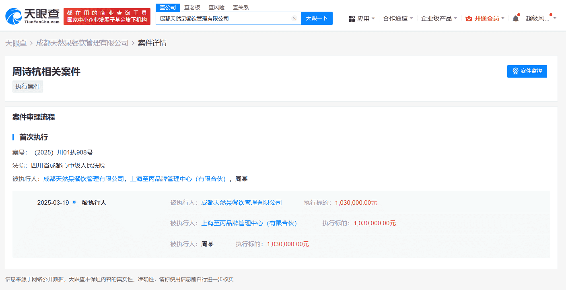The image size is (566, 290).
Task: Select the 查风险 tab
Action: point(217,7)
